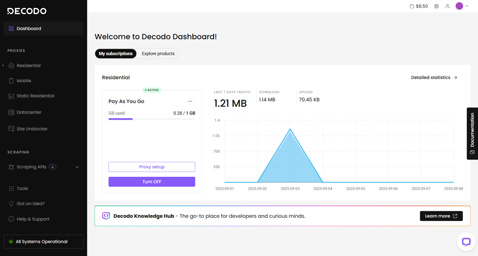The image size is (478, 256).
Task: Click the Site Unblocker icon
Action: pyautogui.click(x=11, y=129)
